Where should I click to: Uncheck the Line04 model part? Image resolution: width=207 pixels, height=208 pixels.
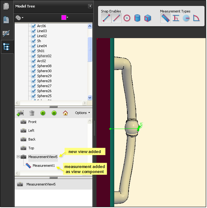tap(34, 46)
